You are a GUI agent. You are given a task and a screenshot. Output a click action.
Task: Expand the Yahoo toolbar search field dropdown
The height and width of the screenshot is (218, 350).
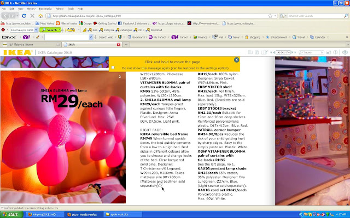point(91,37)
